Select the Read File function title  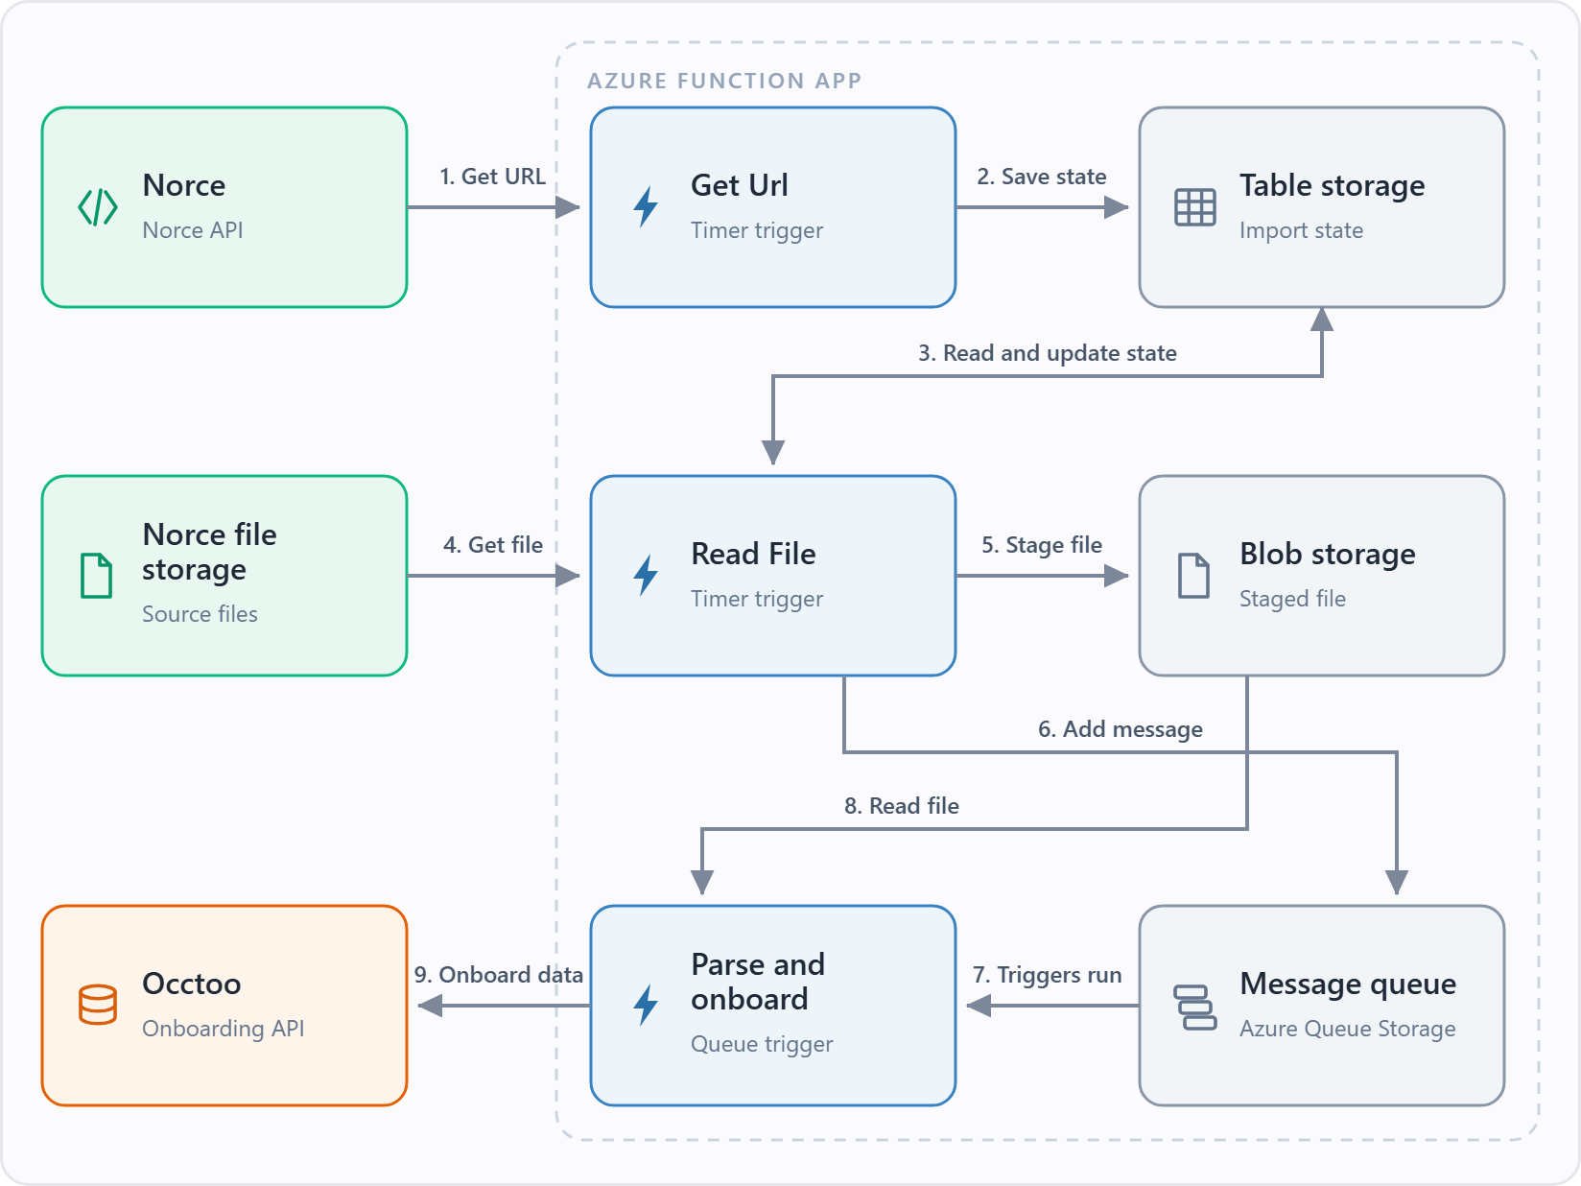pyautogui.click(x=753, y=554)
